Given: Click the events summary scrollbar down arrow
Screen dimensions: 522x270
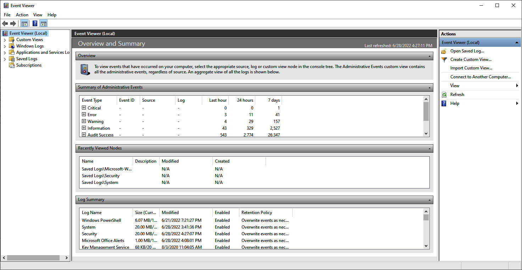Looking at the screenshot, I should tap(426, 134).
